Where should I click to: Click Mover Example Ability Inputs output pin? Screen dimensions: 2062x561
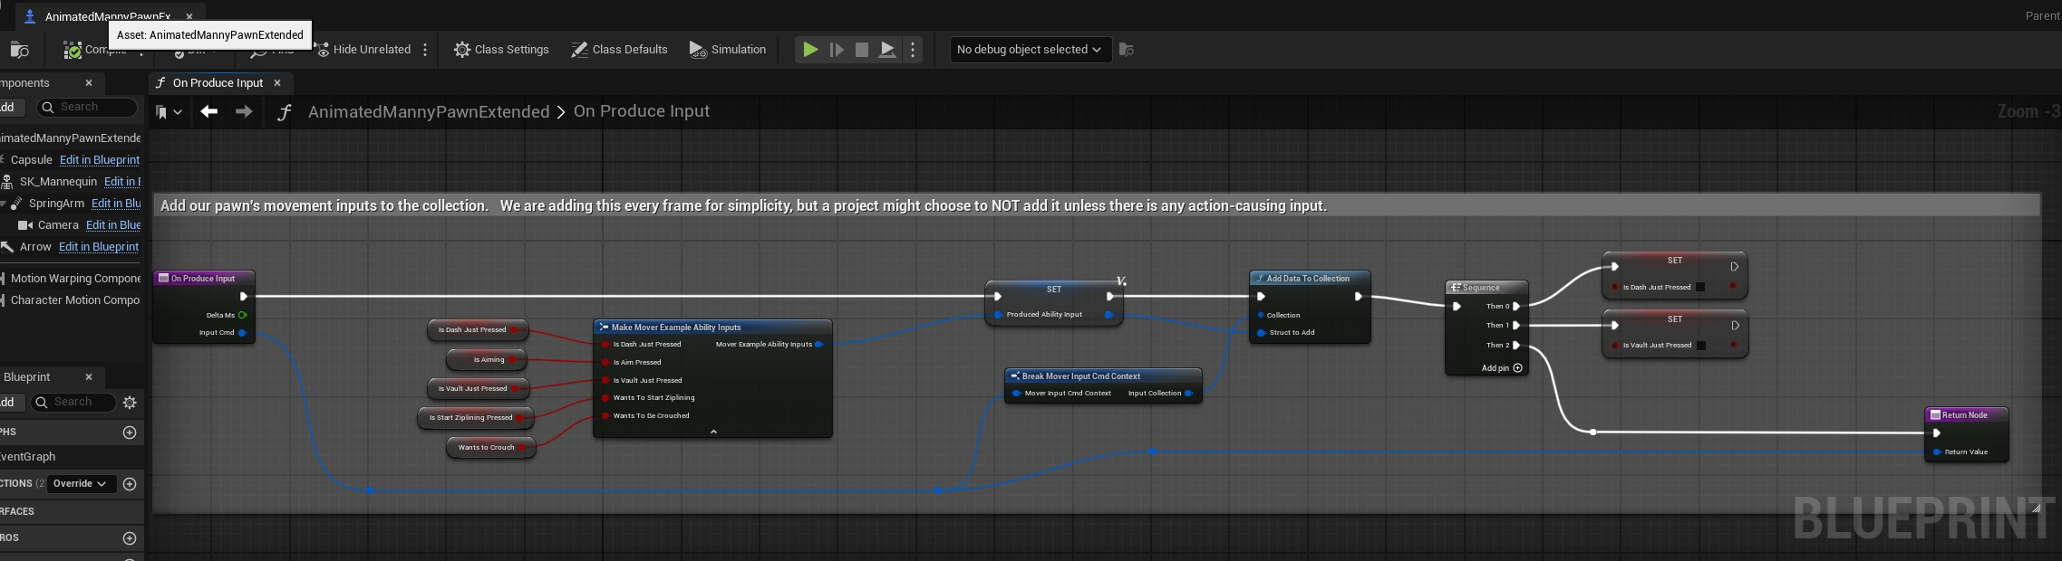pos(818,345)
